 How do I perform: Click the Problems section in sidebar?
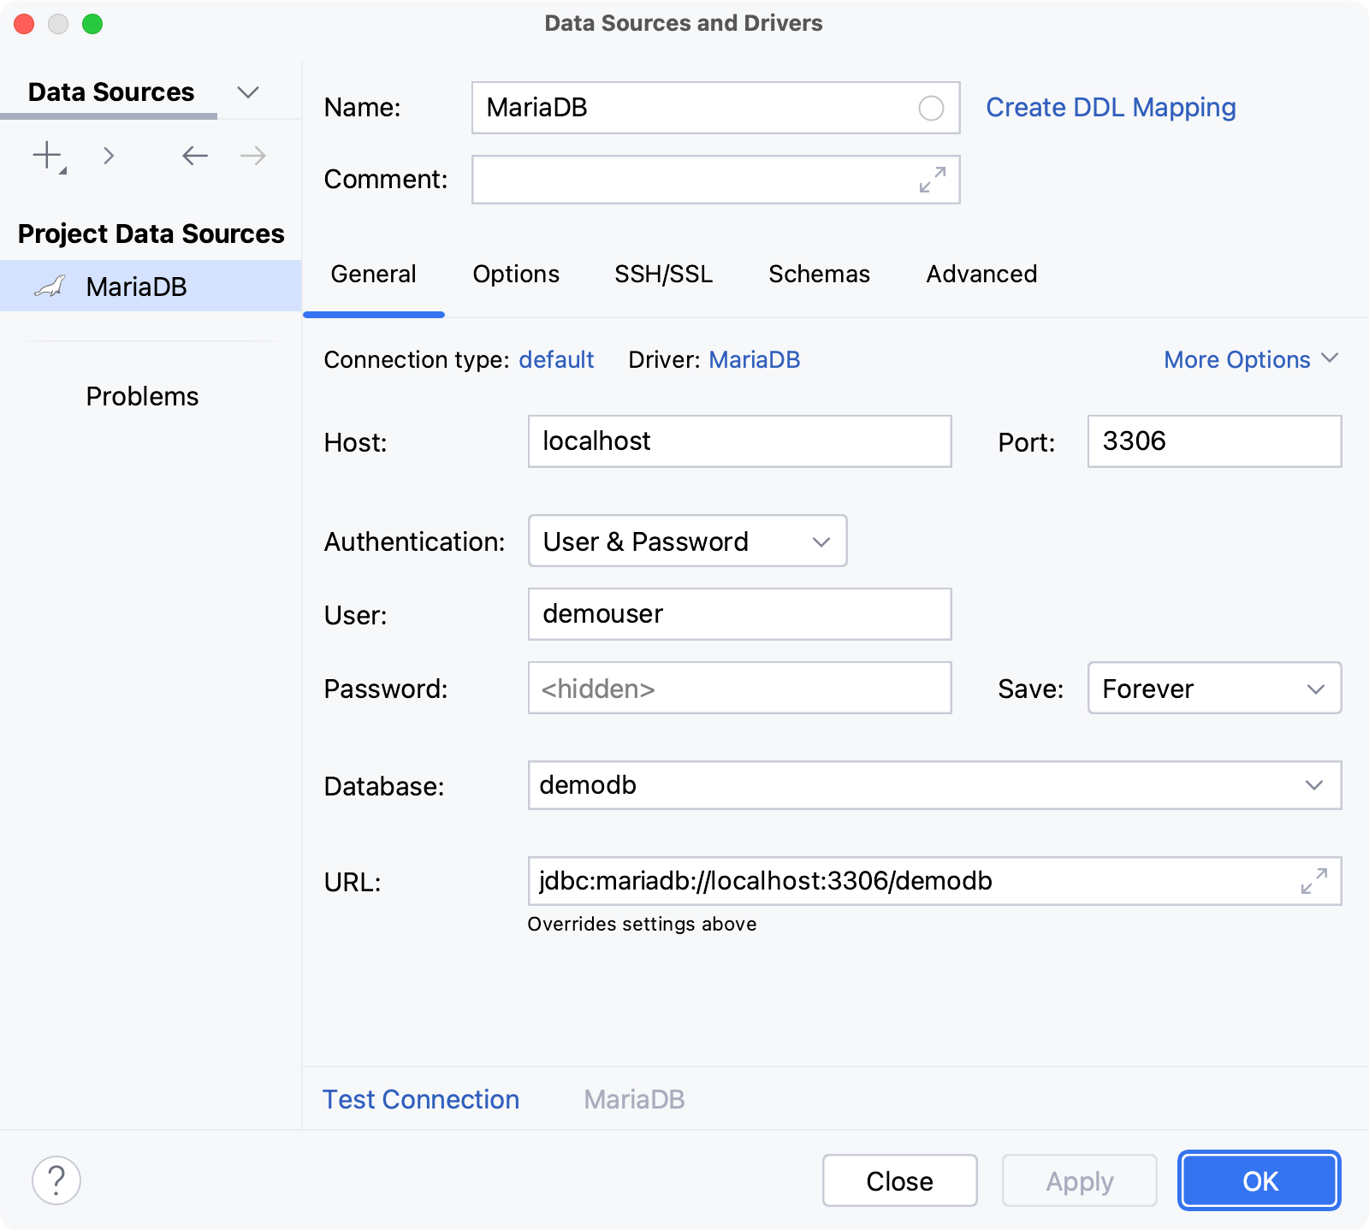click(142, 395)
